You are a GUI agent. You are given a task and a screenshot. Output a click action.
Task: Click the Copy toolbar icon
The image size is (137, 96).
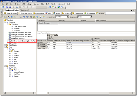[17, 7]
